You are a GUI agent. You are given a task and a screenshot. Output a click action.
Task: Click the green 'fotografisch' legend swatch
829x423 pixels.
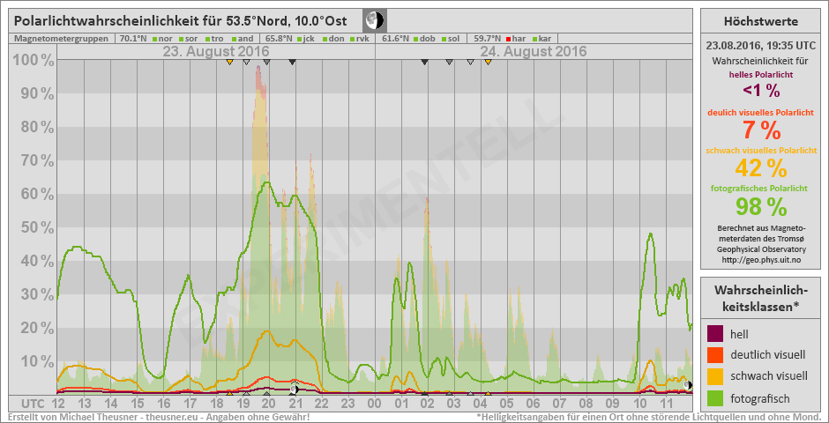pos(716,399)
